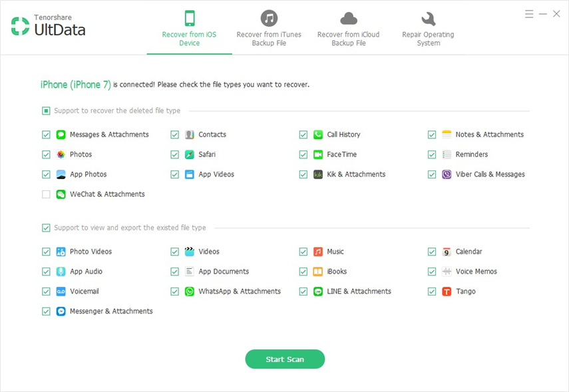This screenshot has width=569, height=392.
Task: Uncheck the Calendar checkbox
Action: tap(432, 252)
